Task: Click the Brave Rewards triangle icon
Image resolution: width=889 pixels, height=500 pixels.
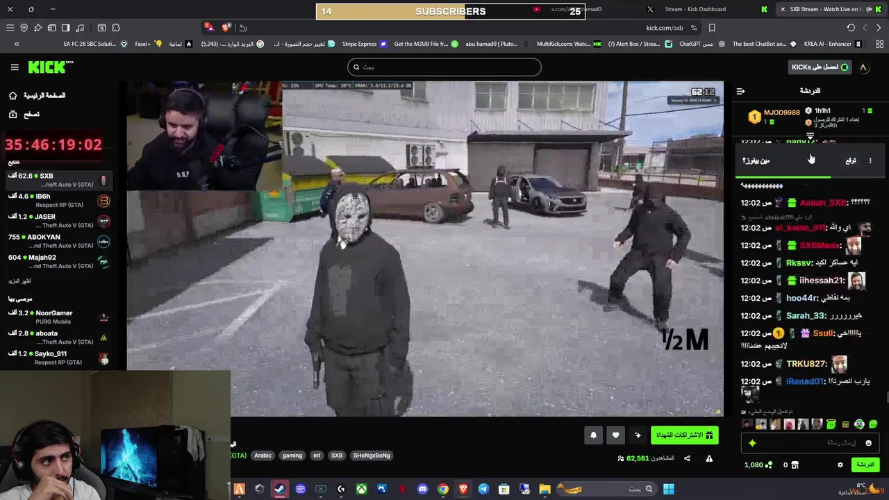Action: pos(209,28)
